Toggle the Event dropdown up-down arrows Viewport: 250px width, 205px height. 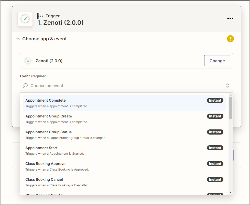point(228,86)
